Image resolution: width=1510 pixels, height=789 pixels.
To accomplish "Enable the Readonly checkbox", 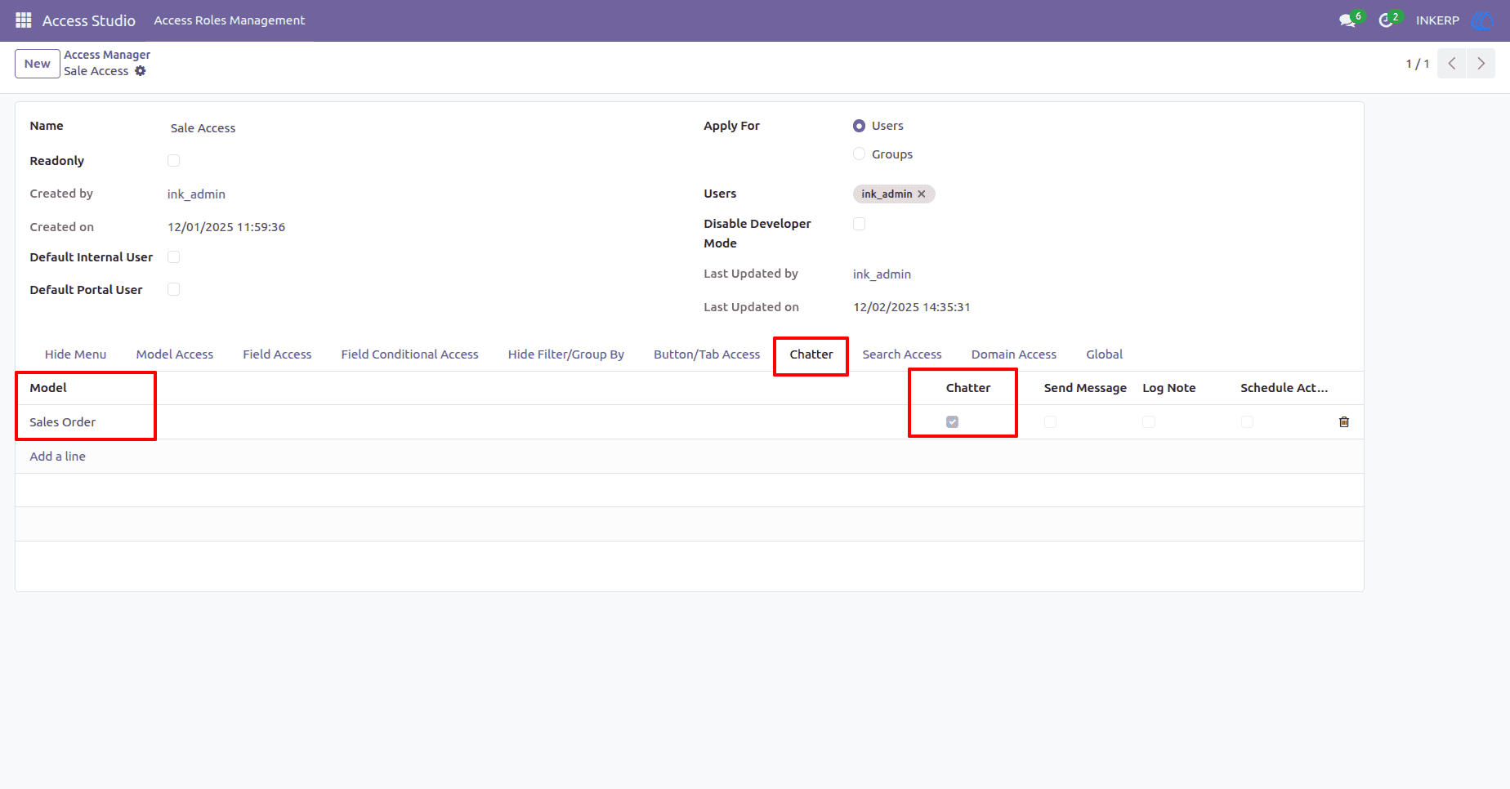I will [x=173, y=161].
